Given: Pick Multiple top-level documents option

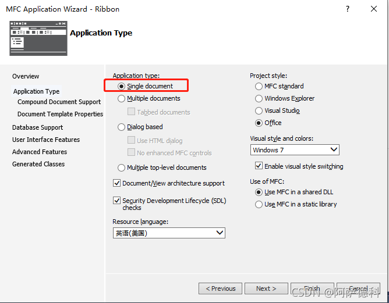Looking at the screenshot, I should point(121,167).
